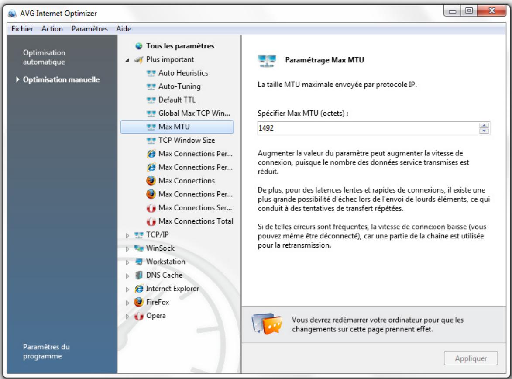Click the second Internet Explorer Max Connections Per icon
The image size is (512, 379).
tap(151, 167)
